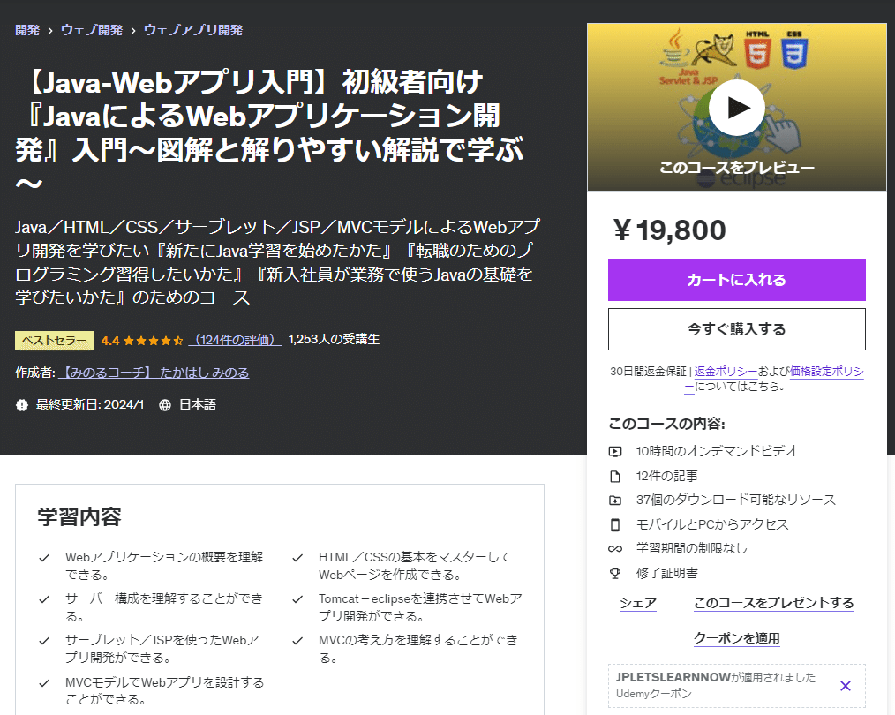895x715 pixels.
Task: Click the on-demand video icon
Action: pyautogui.click(x=614, y=451)
